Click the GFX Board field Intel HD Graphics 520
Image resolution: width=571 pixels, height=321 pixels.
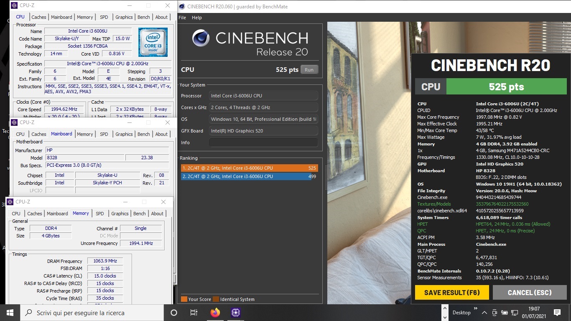coord(263,131)
